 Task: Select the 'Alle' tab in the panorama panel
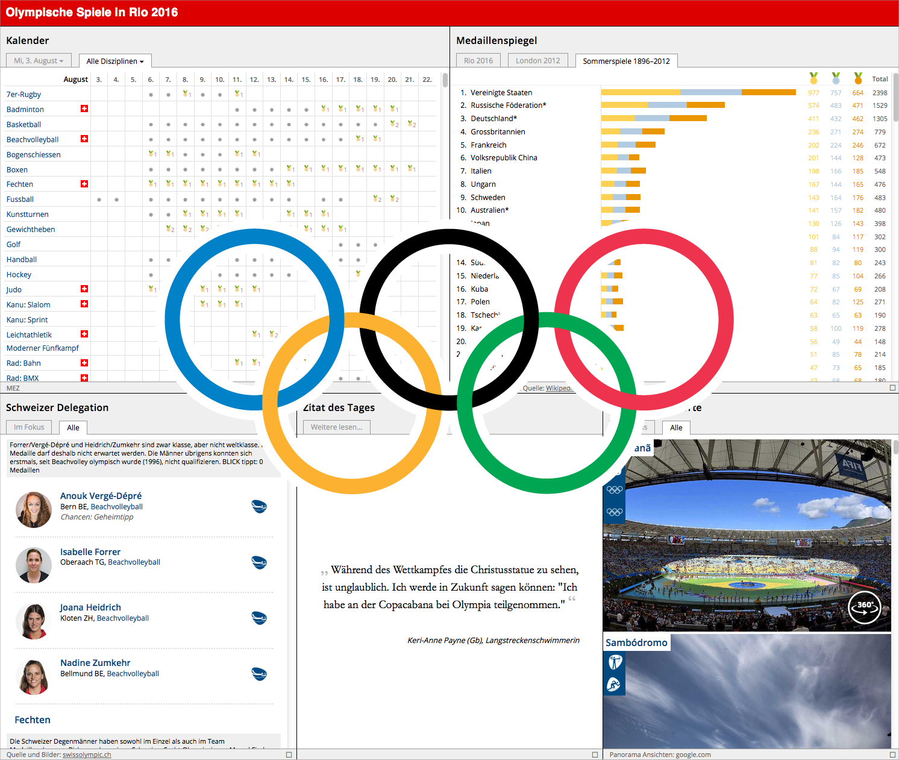pyautogui.click(x=676, y=427)
